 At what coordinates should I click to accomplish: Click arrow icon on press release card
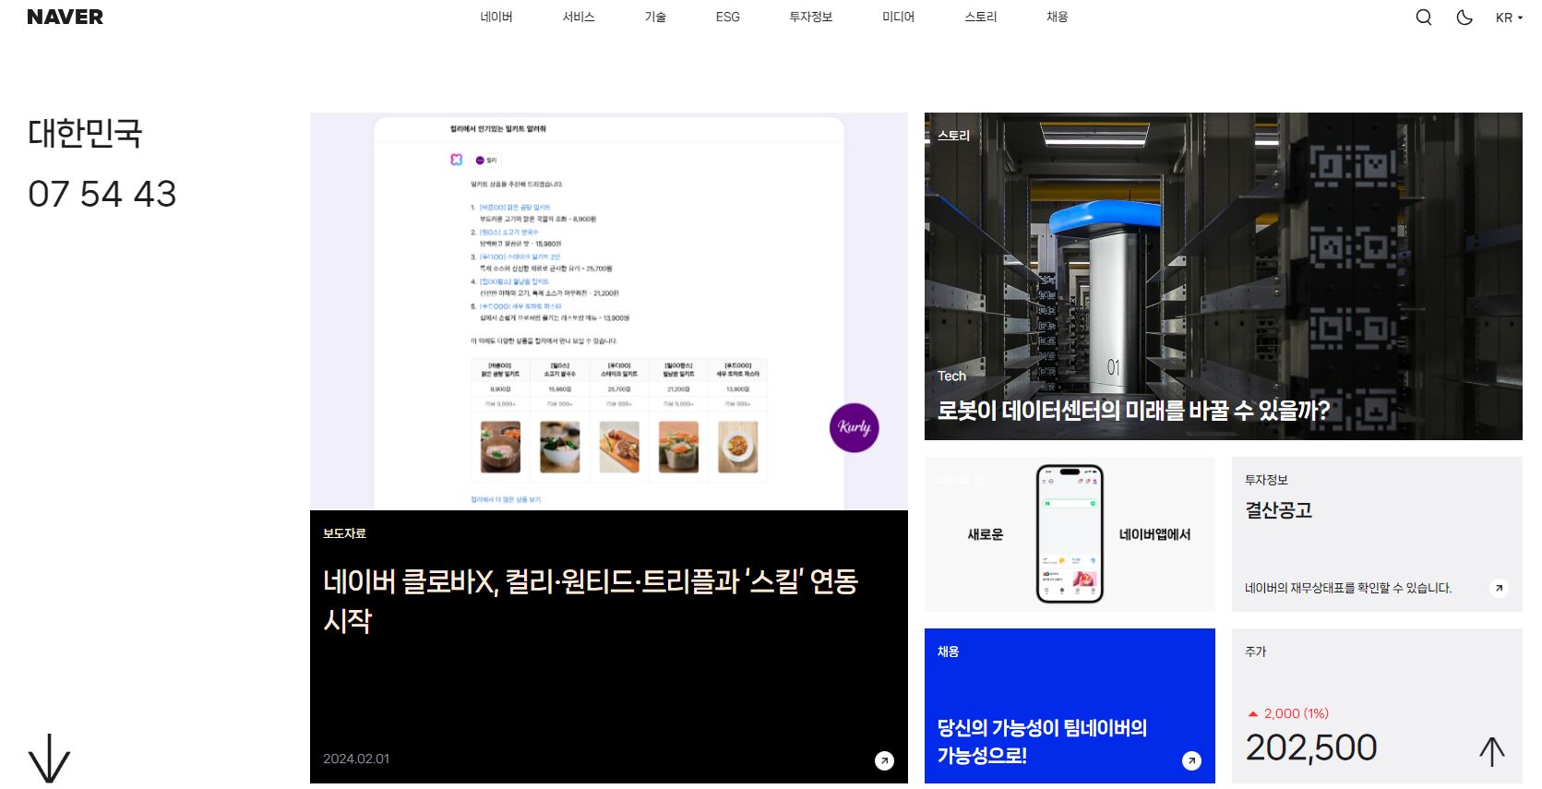click(x=884, y=760)
